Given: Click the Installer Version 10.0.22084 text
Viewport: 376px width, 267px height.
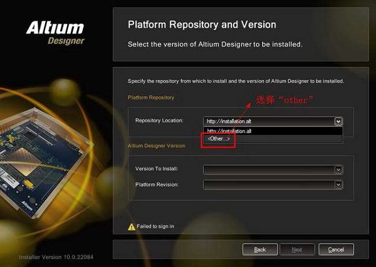Looking at the screenshot, I should (x=56, y=257).
